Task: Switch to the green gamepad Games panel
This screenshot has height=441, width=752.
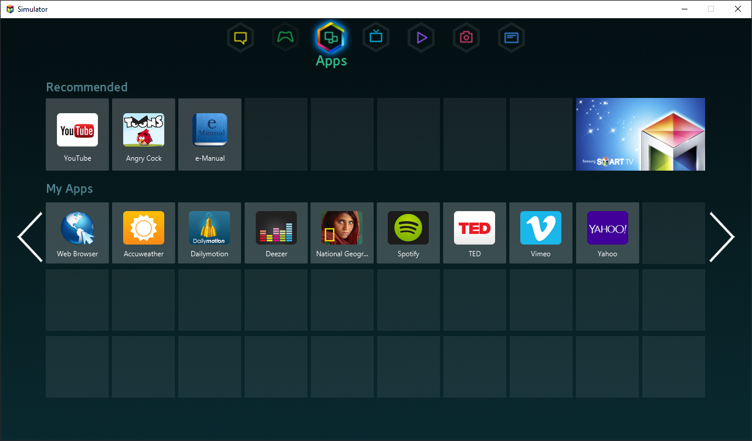Action: tap(286, 38)
